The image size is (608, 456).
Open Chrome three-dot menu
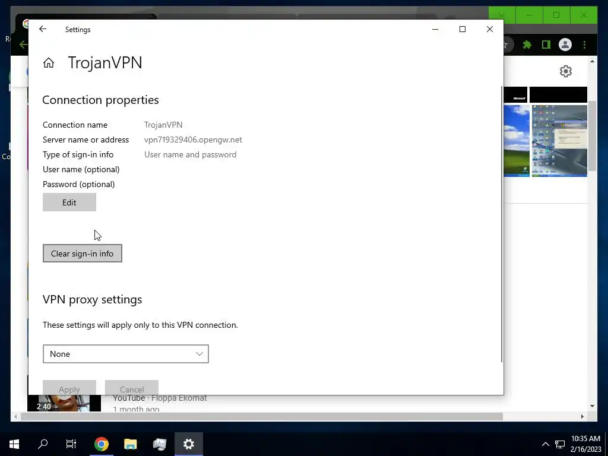coord(584,45)
